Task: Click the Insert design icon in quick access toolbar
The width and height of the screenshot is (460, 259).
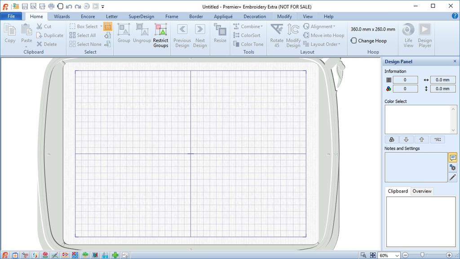Action: (x=15, y=6)
